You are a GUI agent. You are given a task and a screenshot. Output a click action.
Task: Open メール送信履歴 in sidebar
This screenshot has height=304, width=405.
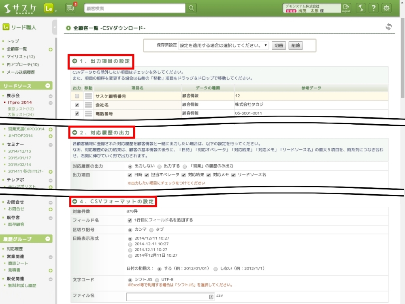21,72
